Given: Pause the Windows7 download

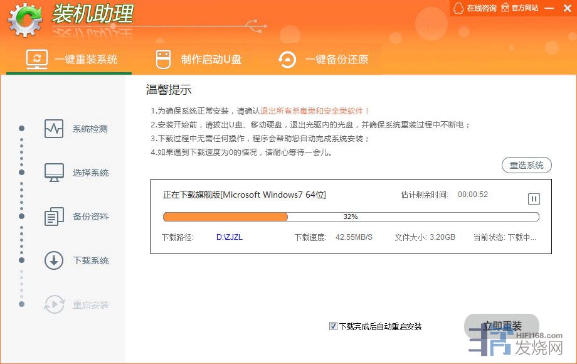Looking at the screenshot, I should coord(533,199).
